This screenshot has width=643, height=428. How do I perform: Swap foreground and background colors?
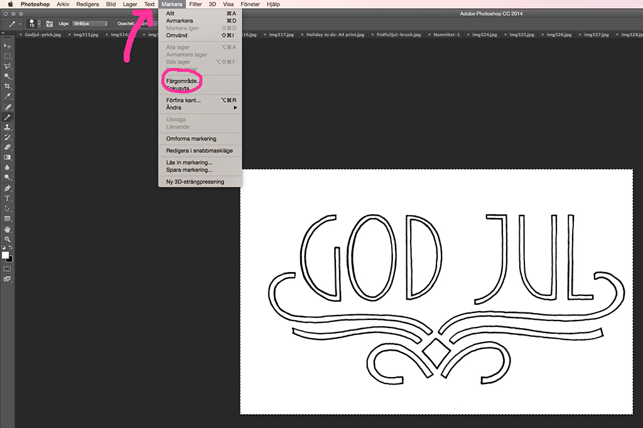pos(10,248)
